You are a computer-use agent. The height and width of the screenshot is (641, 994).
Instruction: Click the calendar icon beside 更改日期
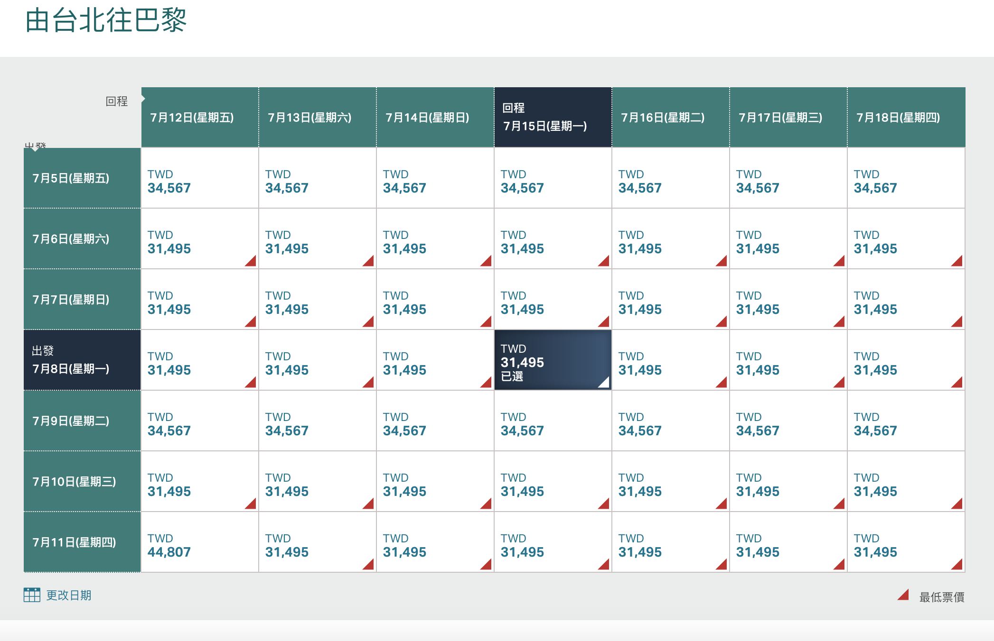point(32,595)
